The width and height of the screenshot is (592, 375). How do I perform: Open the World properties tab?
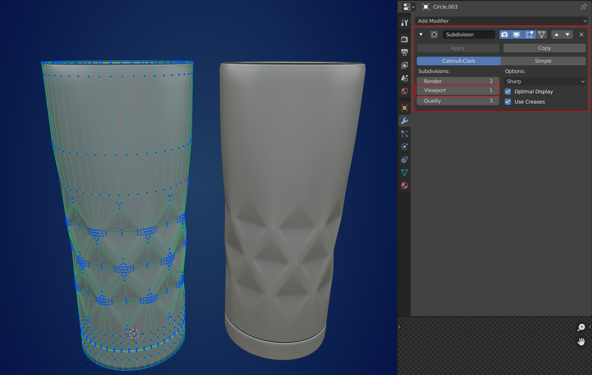pyautogui.click(x=404, y=91)
